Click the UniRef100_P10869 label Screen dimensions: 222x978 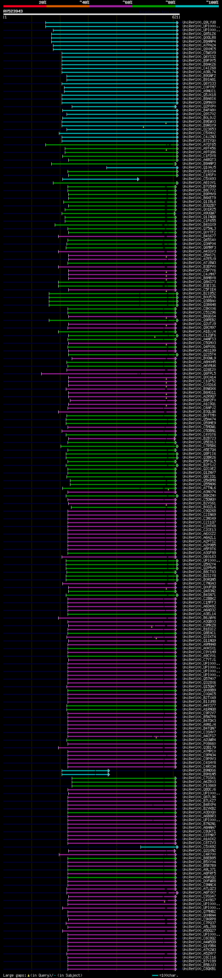coord(199,785)
